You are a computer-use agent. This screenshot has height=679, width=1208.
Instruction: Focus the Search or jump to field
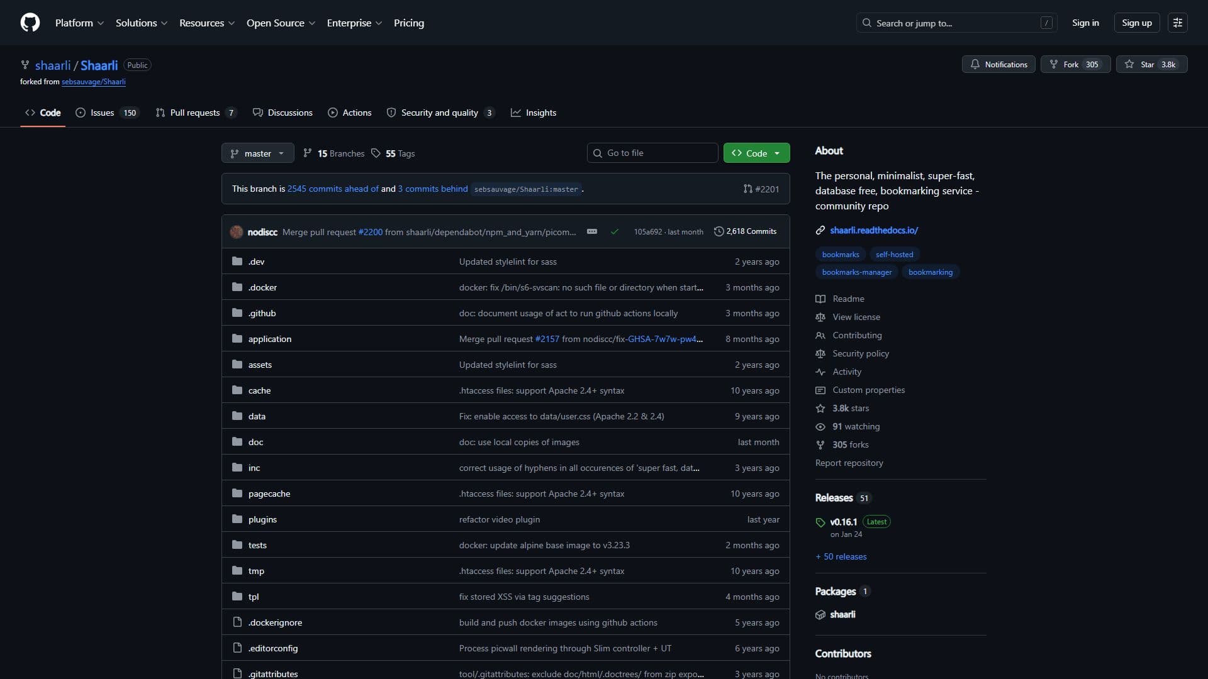(x=956, y=23)
